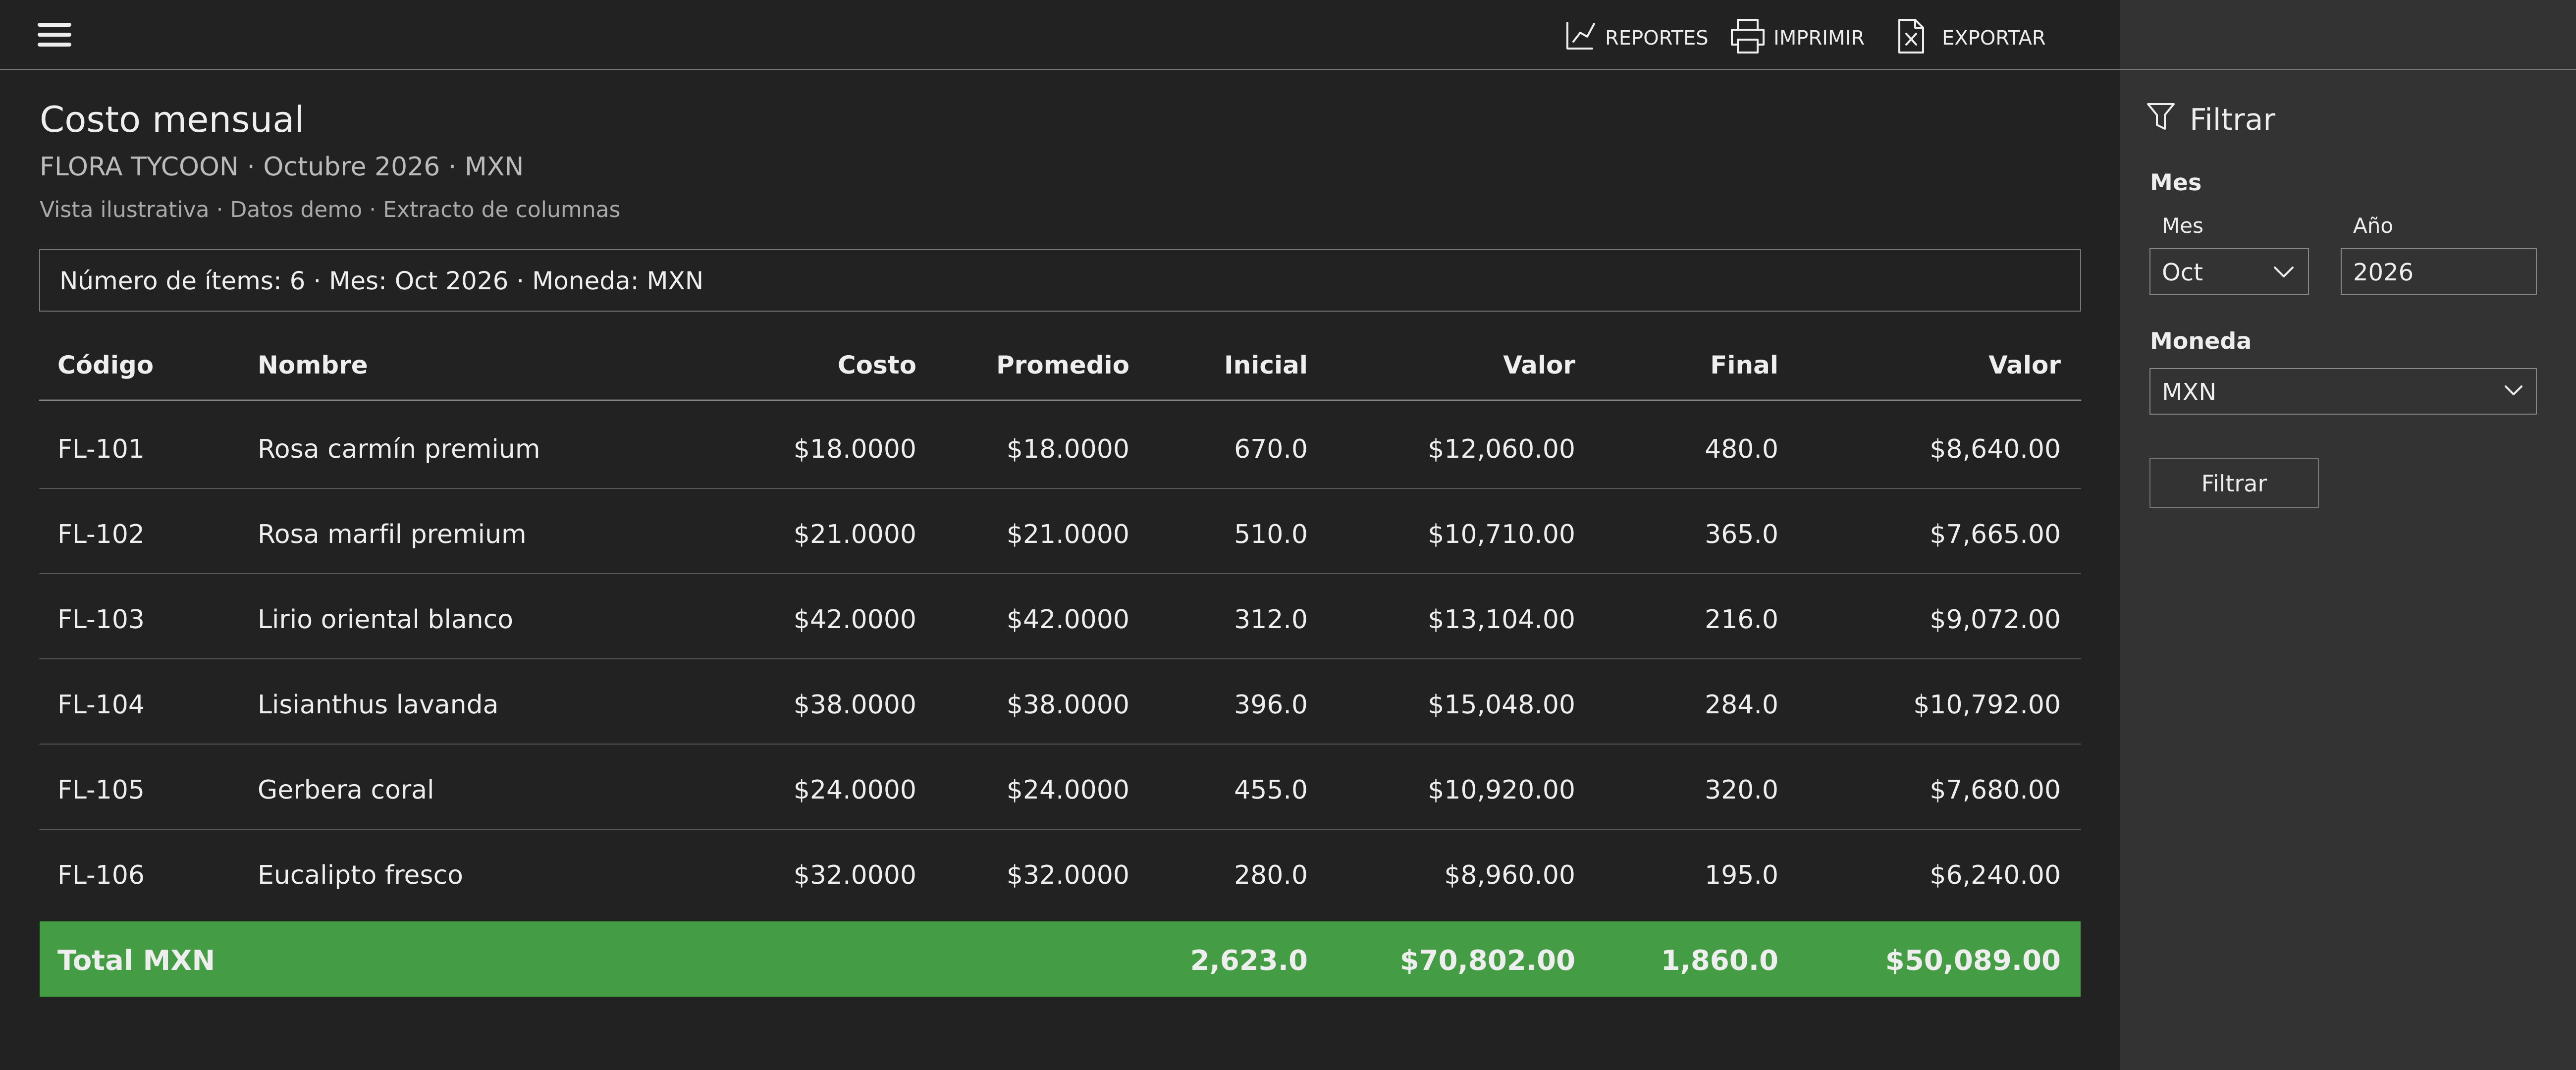This screenshot has height=1070, width=2576.
Task: Click total initial value $70,802.00
Action: click(1487, 960)
